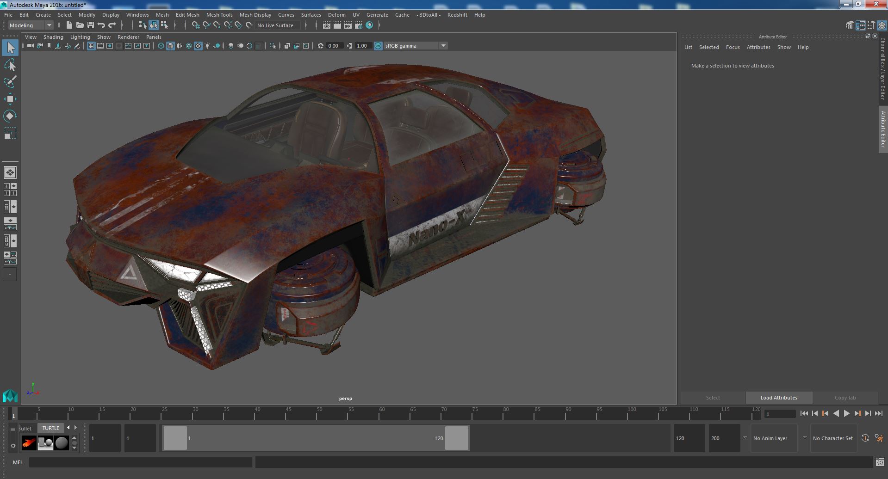Show Tool Settings panel icon
888x479 pixels.
[871, 25]
